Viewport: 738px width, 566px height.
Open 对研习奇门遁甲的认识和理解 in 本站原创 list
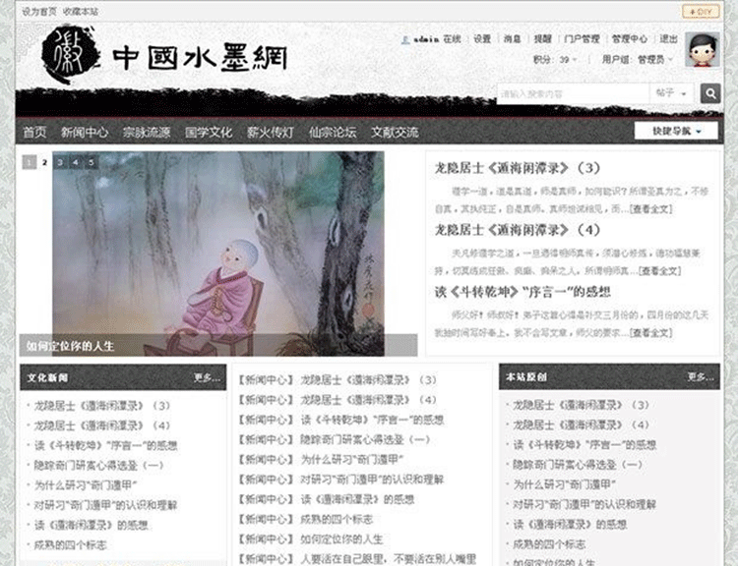[584, 504]
